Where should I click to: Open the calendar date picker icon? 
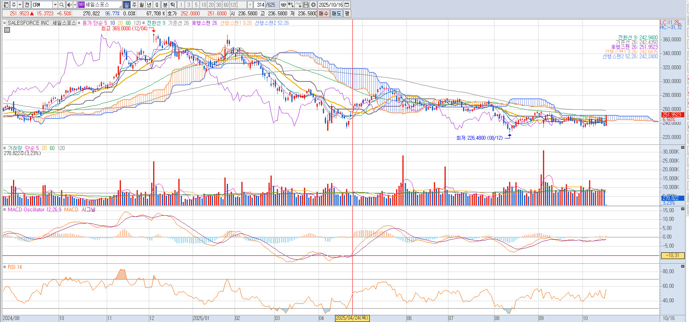[346, 5]
